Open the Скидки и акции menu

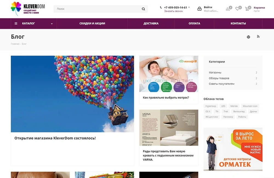(x=92, y=23)
